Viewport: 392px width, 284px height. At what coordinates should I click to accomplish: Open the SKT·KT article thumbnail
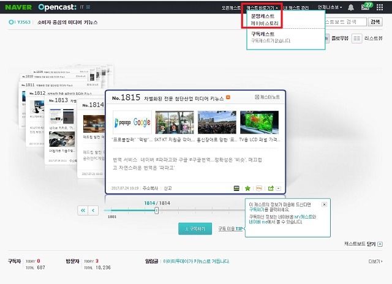(175, 122)
